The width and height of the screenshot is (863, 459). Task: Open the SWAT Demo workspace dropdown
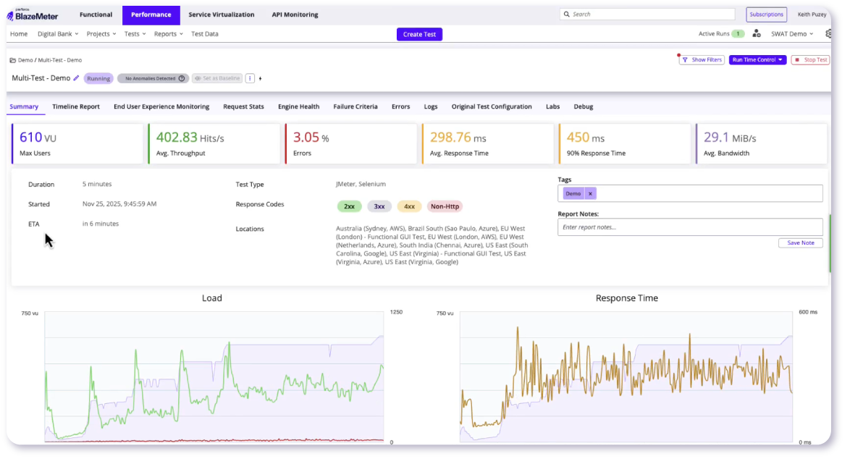click(x=791, y=33)
